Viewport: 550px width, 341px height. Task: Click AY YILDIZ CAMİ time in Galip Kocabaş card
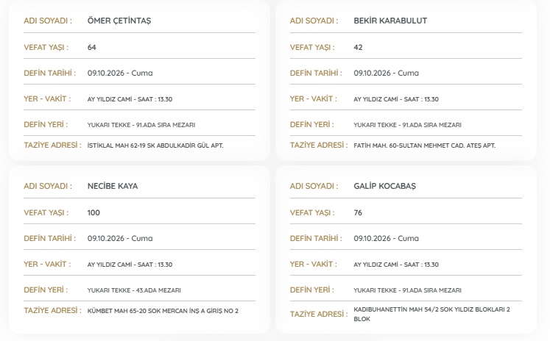(396, 265)
